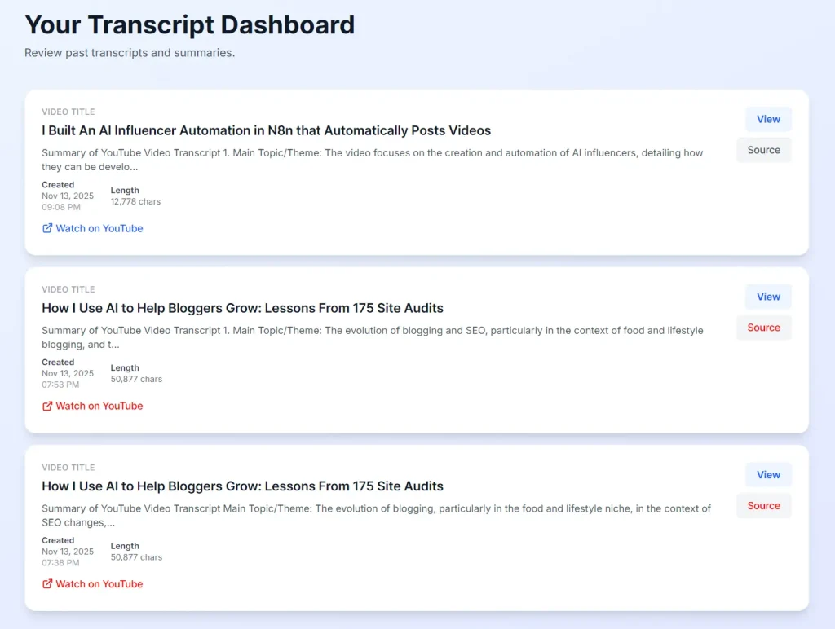Click the external-link icon beside blue Watch on YouTube
Screen dimensions: 835x629
pyautogui.click(x=46, y=228)
